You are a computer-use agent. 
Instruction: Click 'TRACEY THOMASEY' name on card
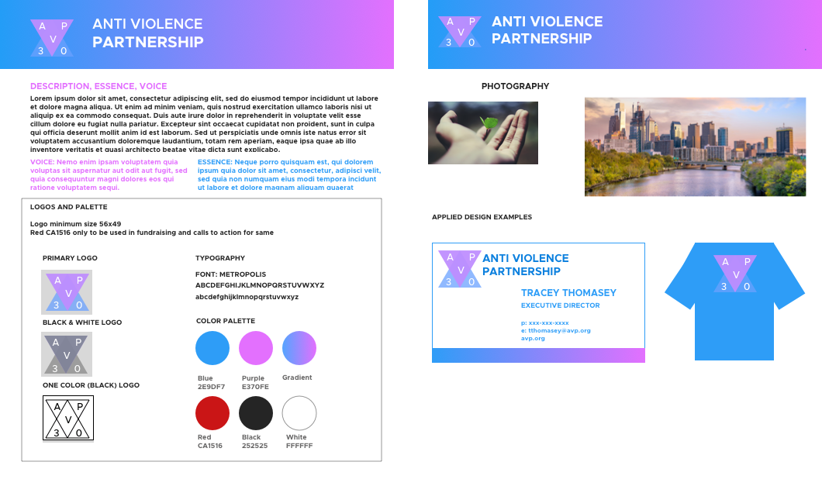(568, 293)
